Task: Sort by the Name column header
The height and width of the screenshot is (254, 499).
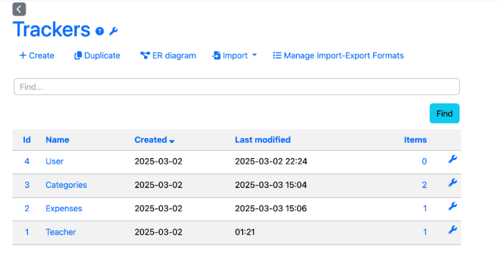Action: tap(57, 139)
